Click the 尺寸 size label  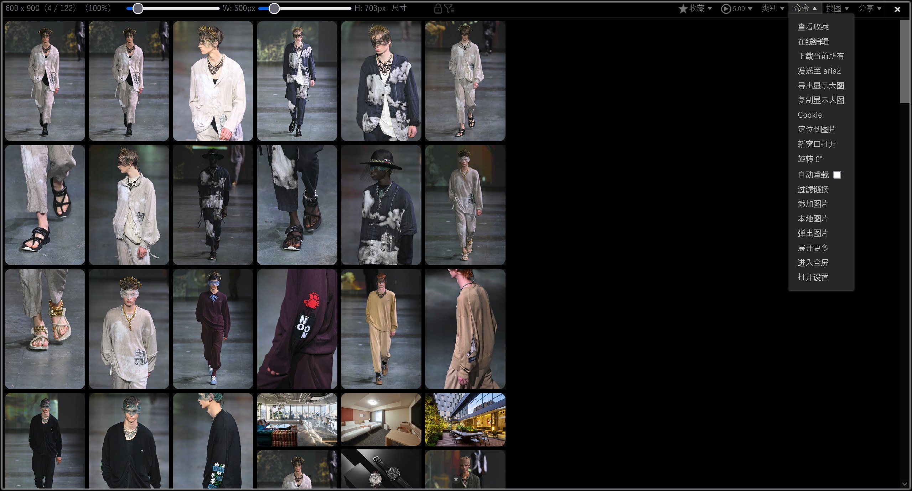pos(399,8)
